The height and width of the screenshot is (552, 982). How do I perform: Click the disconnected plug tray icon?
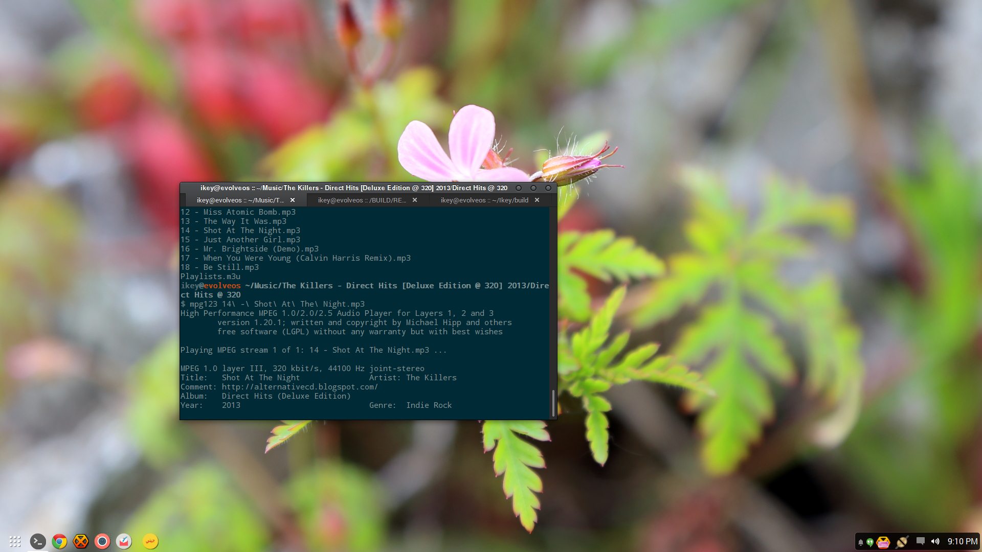pyautogui.click(x=902, y=542)
